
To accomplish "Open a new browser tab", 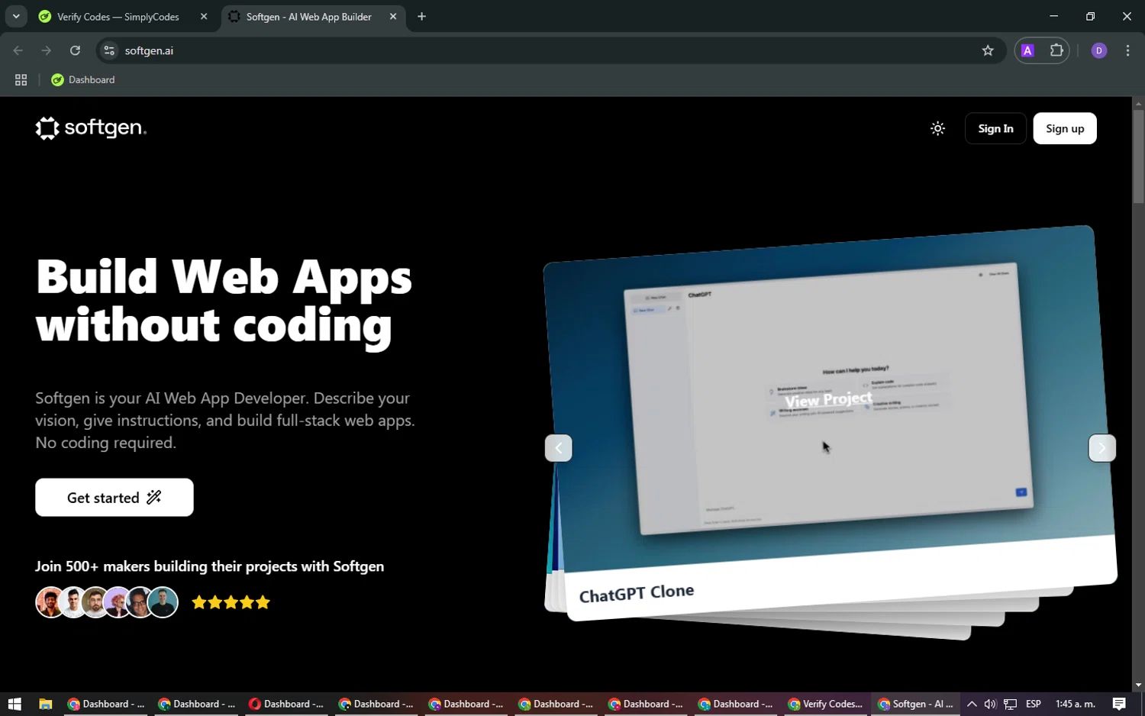I will coord(421,16).
